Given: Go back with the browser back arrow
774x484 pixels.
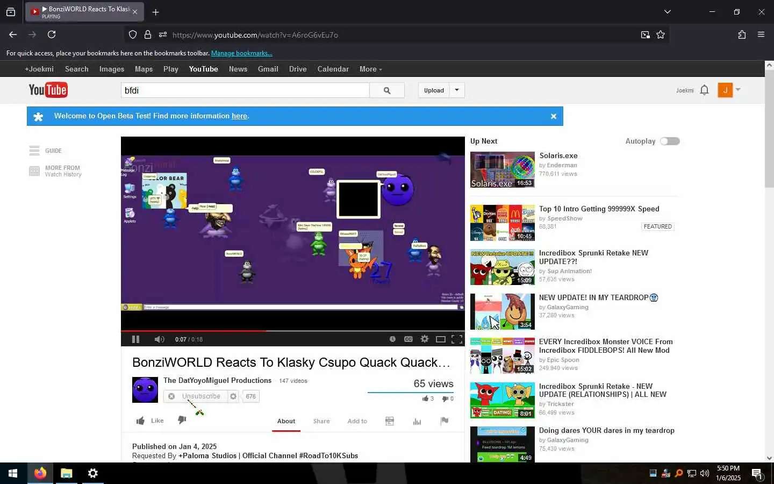Looking at the screenshot, I should (x=13, y=34).
